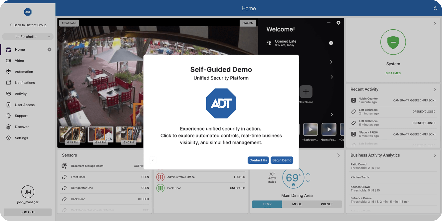Click the Administrative Office lock icon
Image resolution: width=442 pixels, height=221 pixels.
160,177
